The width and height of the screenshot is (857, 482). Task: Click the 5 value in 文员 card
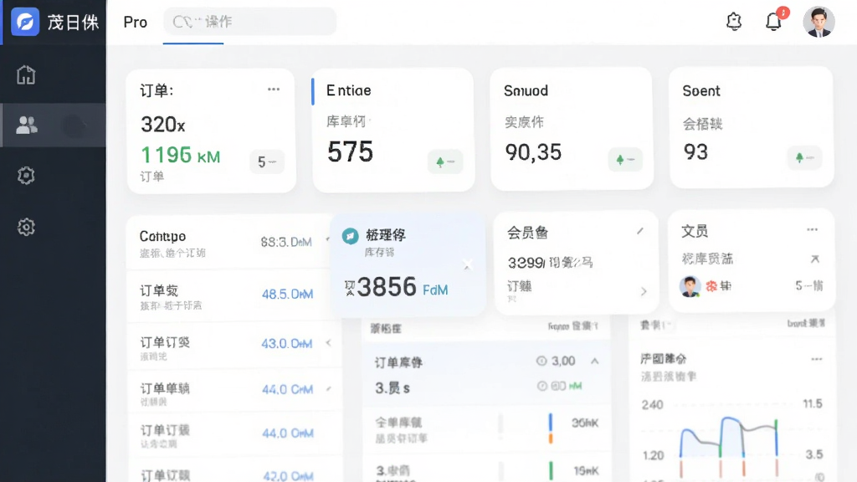click(x=809, y=285)
